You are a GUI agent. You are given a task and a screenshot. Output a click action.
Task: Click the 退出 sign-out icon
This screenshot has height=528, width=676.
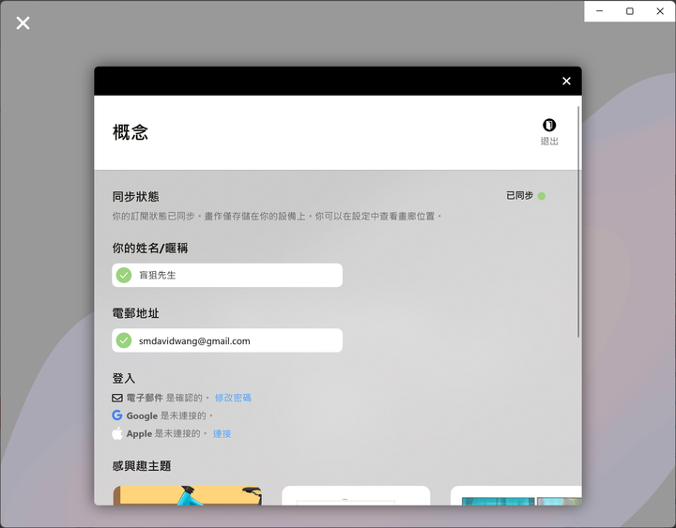549,125
